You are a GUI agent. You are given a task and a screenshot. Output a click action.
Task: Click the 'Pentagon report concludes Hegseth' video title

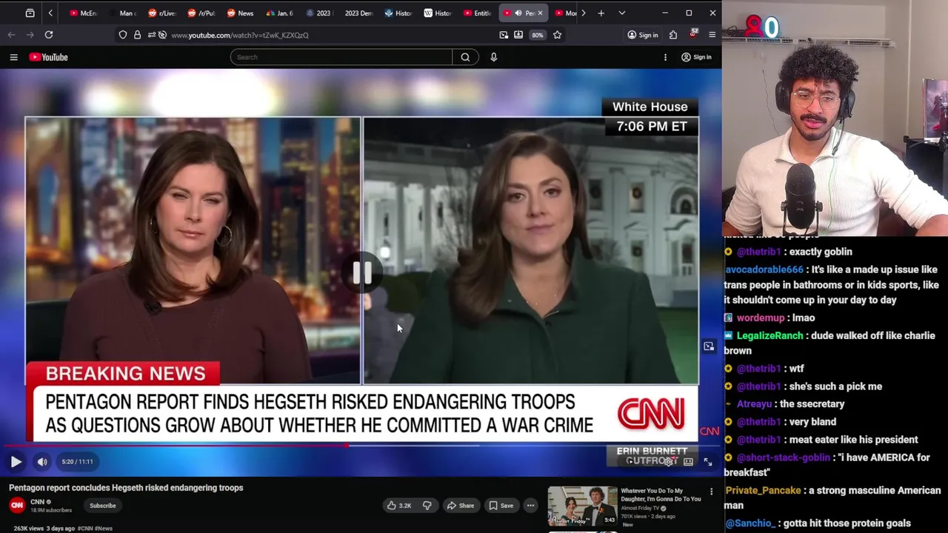click(x=126, y=488)
